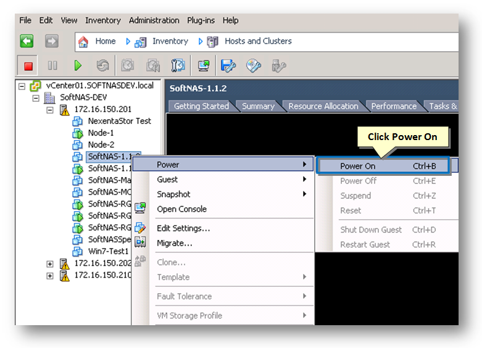Switch to the Summary tab
The width and height of the screenshot is (482, 348).
[x=258, y=106]
